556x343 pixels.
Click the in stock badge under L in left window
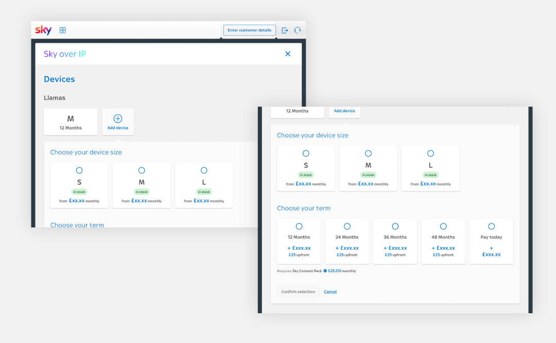pyautogui.click(x=204, y=192)
